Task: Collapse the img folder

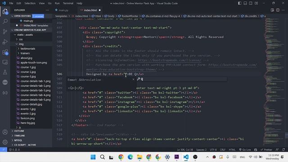Action: tap(21, 44)
